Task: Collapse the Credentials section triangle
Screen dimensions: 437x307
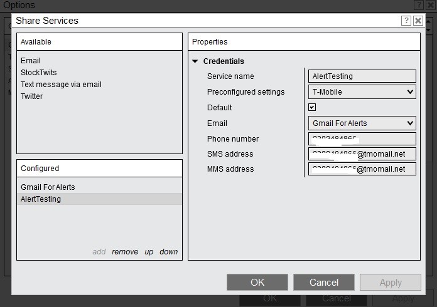Action: [195, 61]
